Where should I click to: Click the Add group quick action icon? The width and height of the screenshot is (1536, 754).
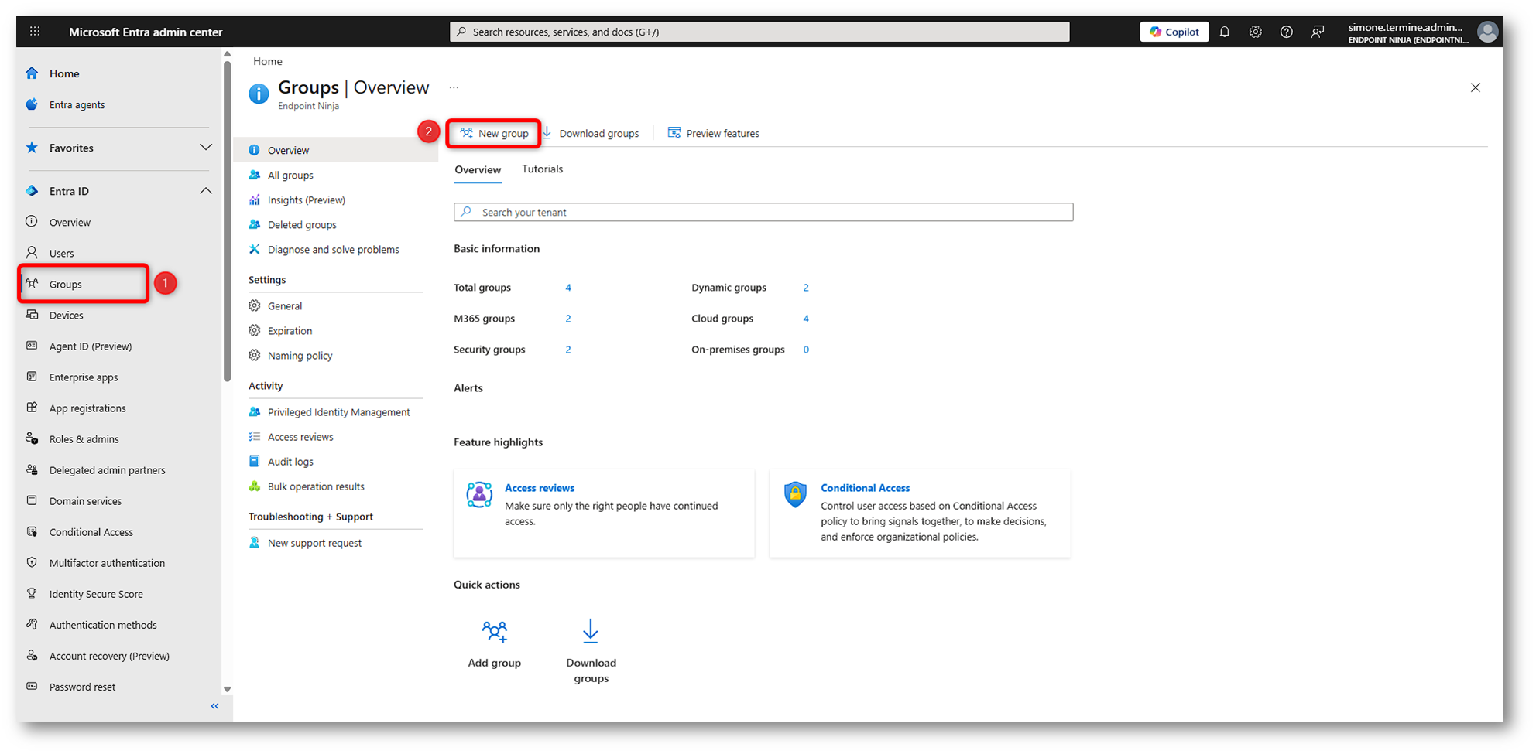coord(494,632)
